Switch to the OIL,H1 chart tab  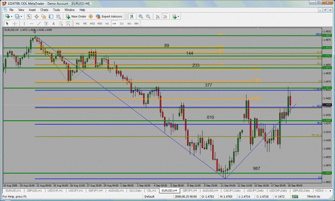click(152, 190)
